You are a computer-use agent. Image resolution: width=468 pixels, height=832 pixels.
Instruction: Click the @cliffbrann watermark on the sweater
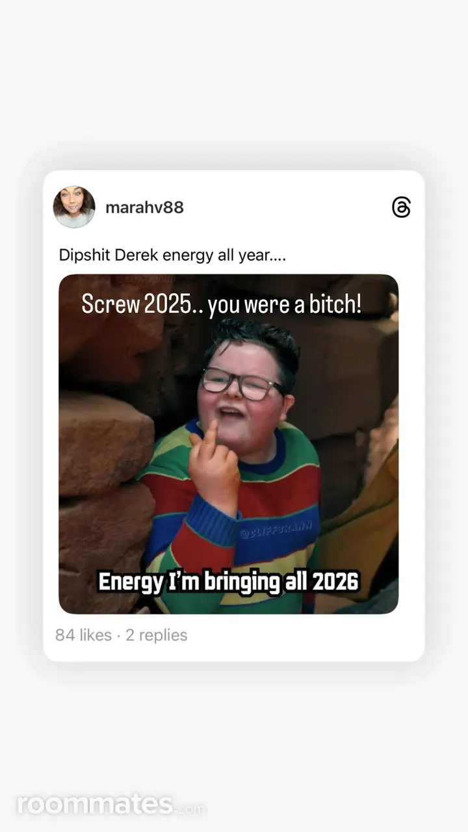click(276, 530)
